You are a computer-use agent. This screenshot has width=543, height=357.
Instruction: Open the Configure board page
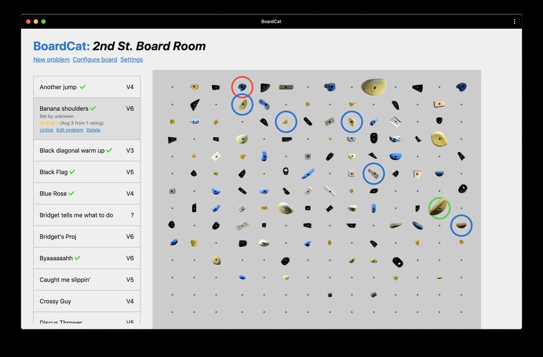[x=94, y=60]
